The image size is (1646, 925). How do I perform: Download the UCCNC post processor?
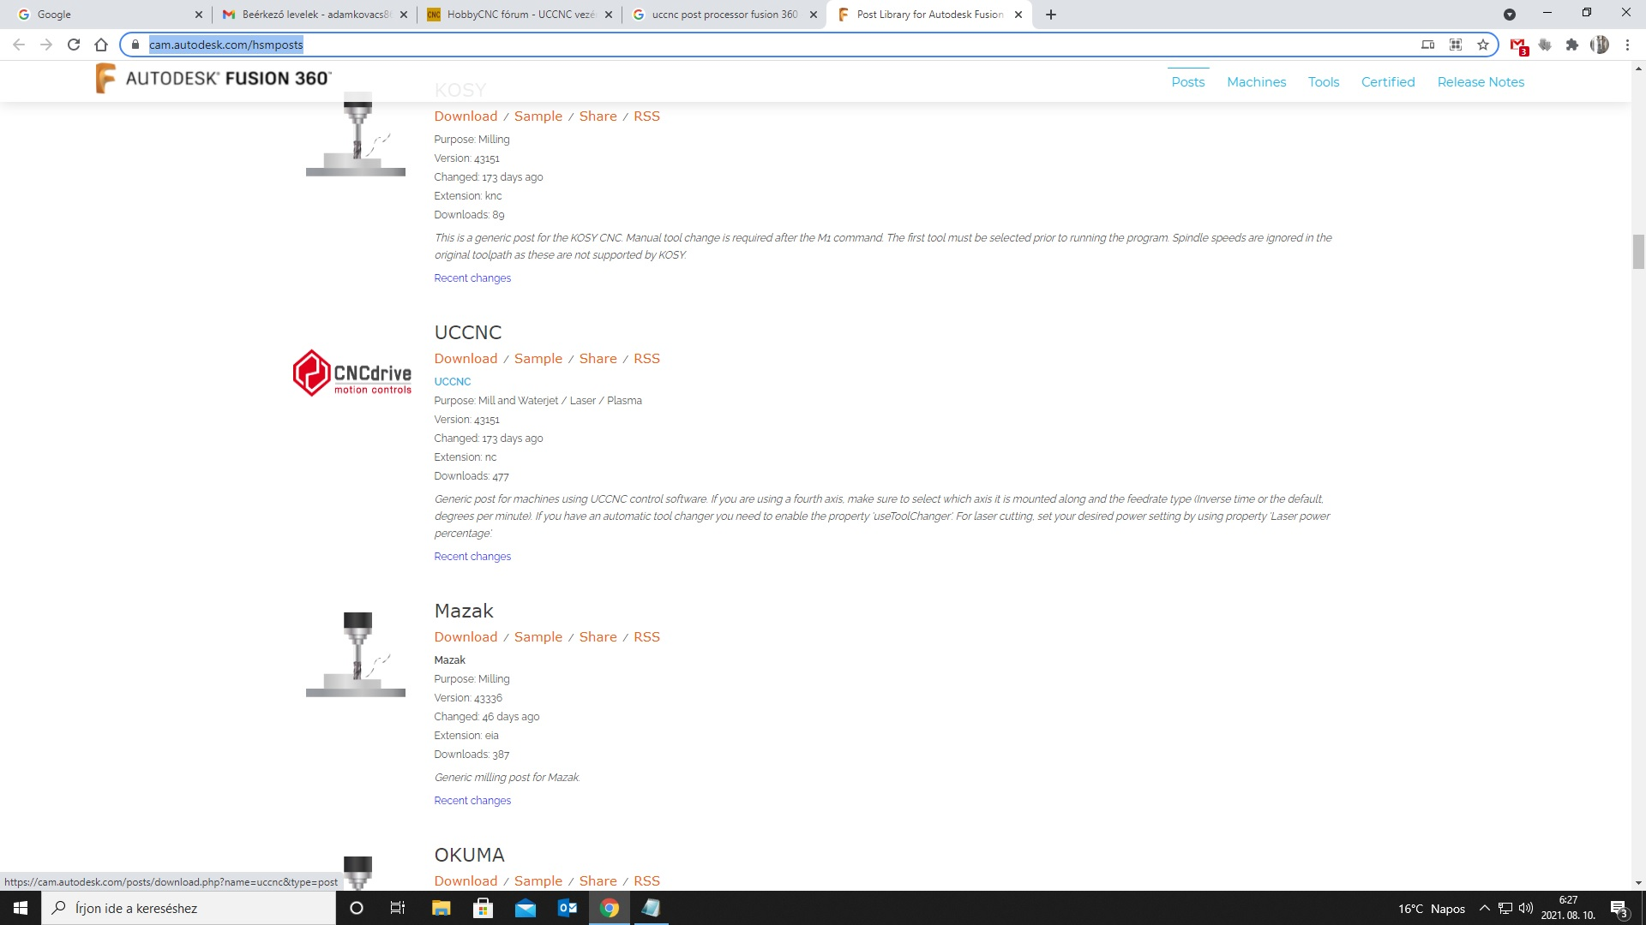pyautogui.click(x=466, y=359)
